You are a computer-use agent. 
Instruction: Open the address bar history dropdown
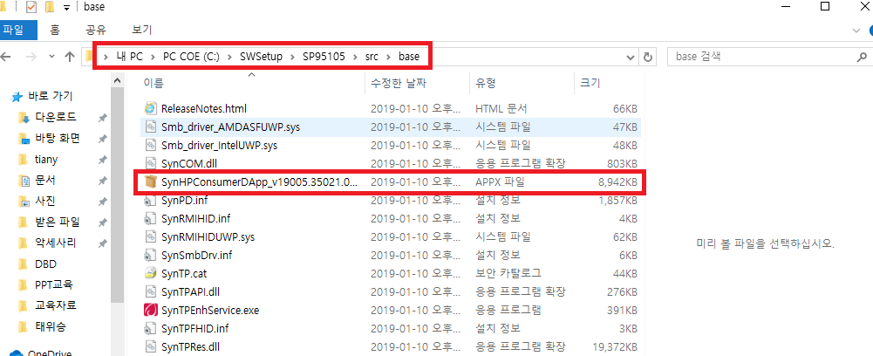point(629,58)
